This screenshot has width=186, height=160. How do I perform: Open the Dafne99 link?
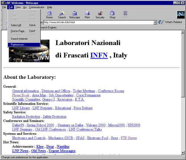point(18,125)
